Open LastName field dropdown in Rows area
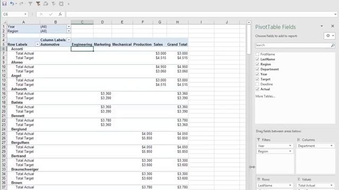This screenshot has height=190, width=339. coord(290,185)
